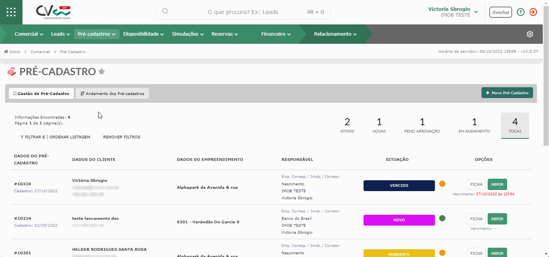Click the Novo status badge
The width and height of the screenshot is (549, 257).
point(399,220)
